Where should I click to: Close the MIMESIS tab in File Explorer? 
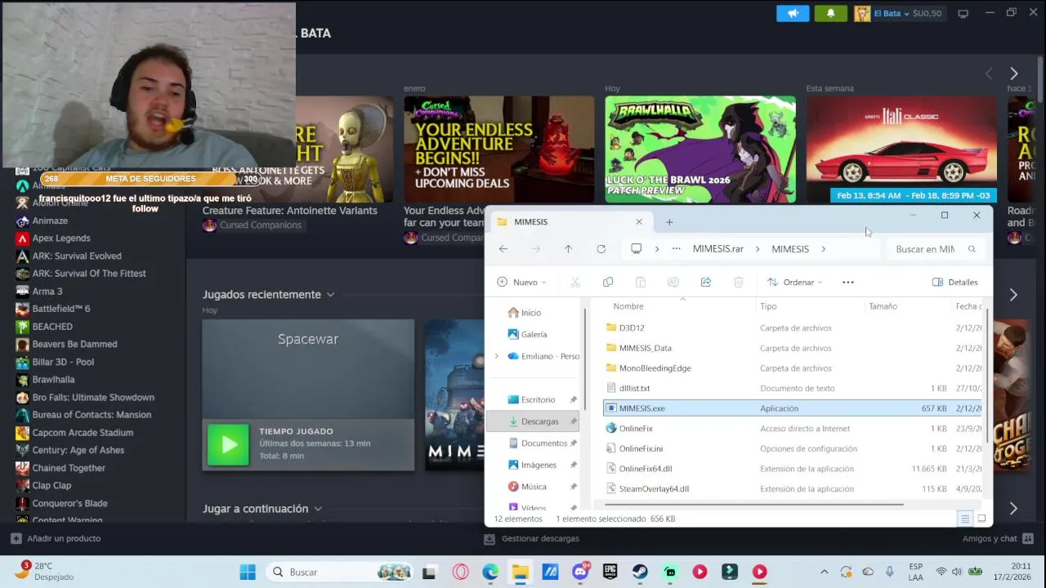point(639,222)
